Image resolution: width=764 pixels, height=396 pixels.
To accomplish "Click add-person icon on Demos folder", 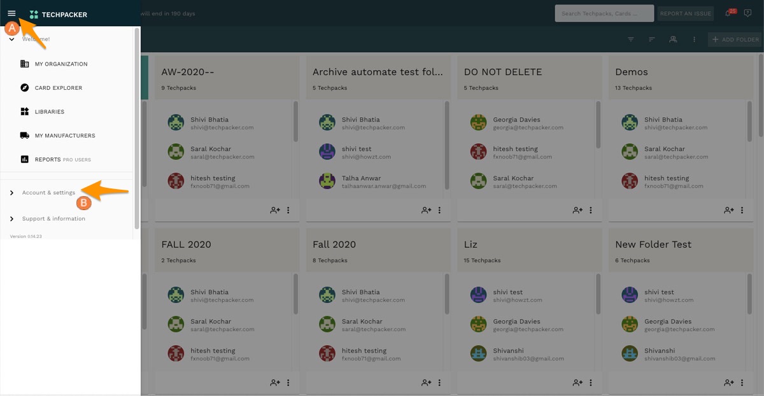I will 729,210.
